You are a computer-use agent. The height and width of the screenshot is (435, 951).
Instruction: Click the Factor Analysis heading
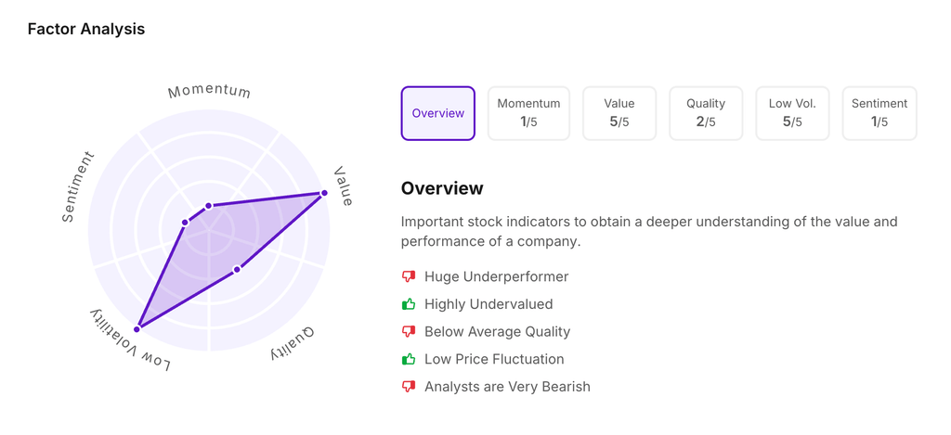coord(86,29)
